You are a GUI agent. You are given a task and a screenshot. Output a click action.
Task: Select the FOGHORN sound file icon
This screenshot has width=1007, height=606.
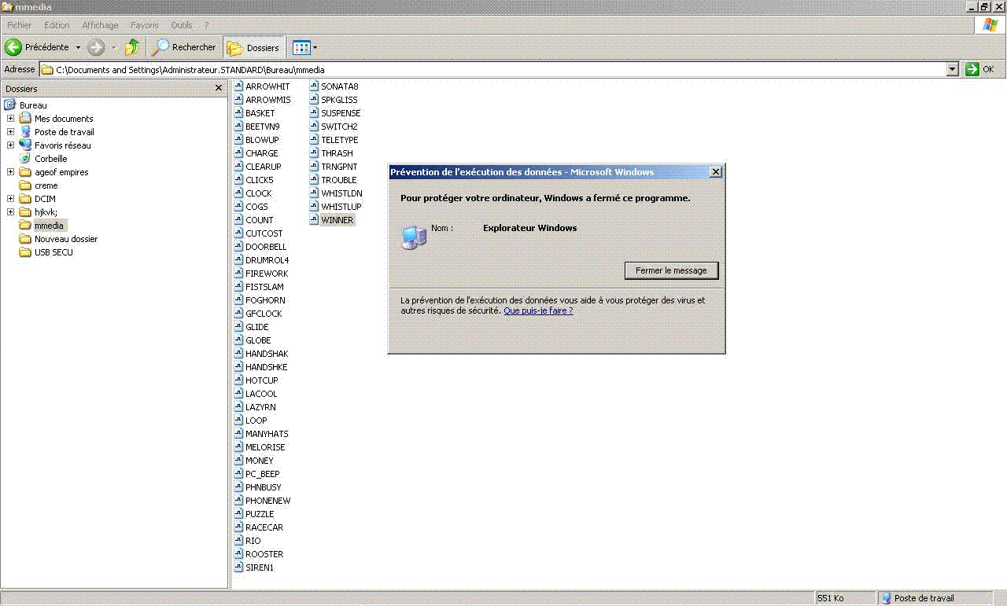point(239,300)
